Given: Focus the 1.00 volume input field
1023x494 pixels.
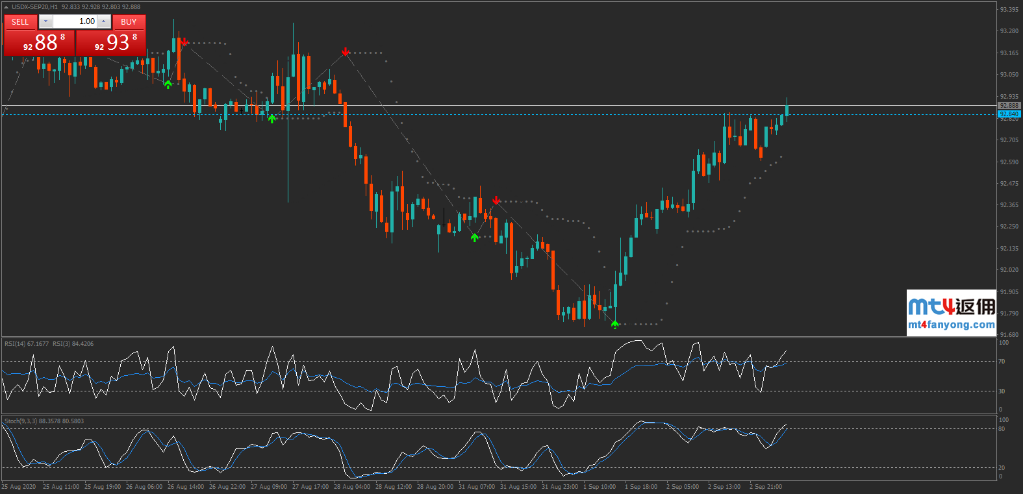Looking at the screenshot, I should 75,21.
